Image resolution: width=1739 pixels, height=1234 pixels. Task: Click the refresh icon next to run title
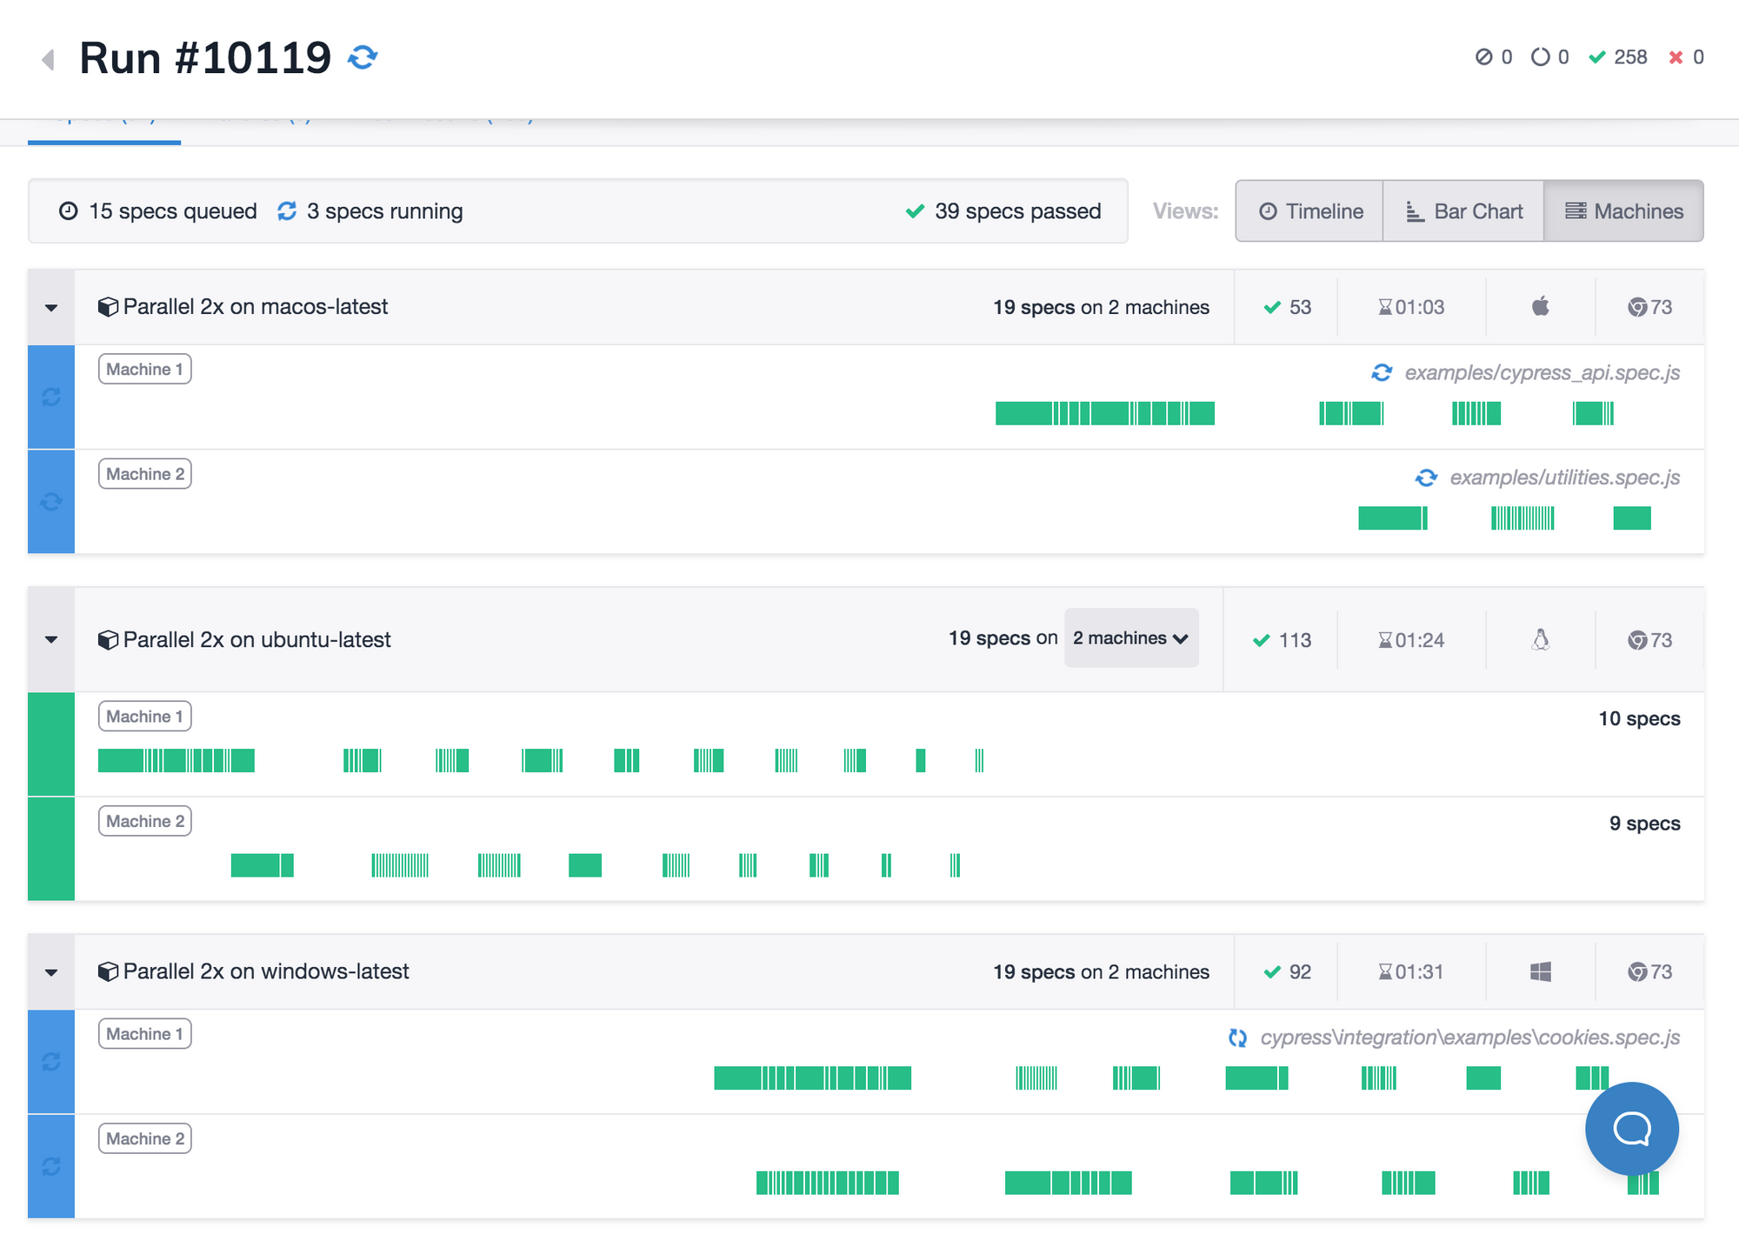[x=363, y=58]
